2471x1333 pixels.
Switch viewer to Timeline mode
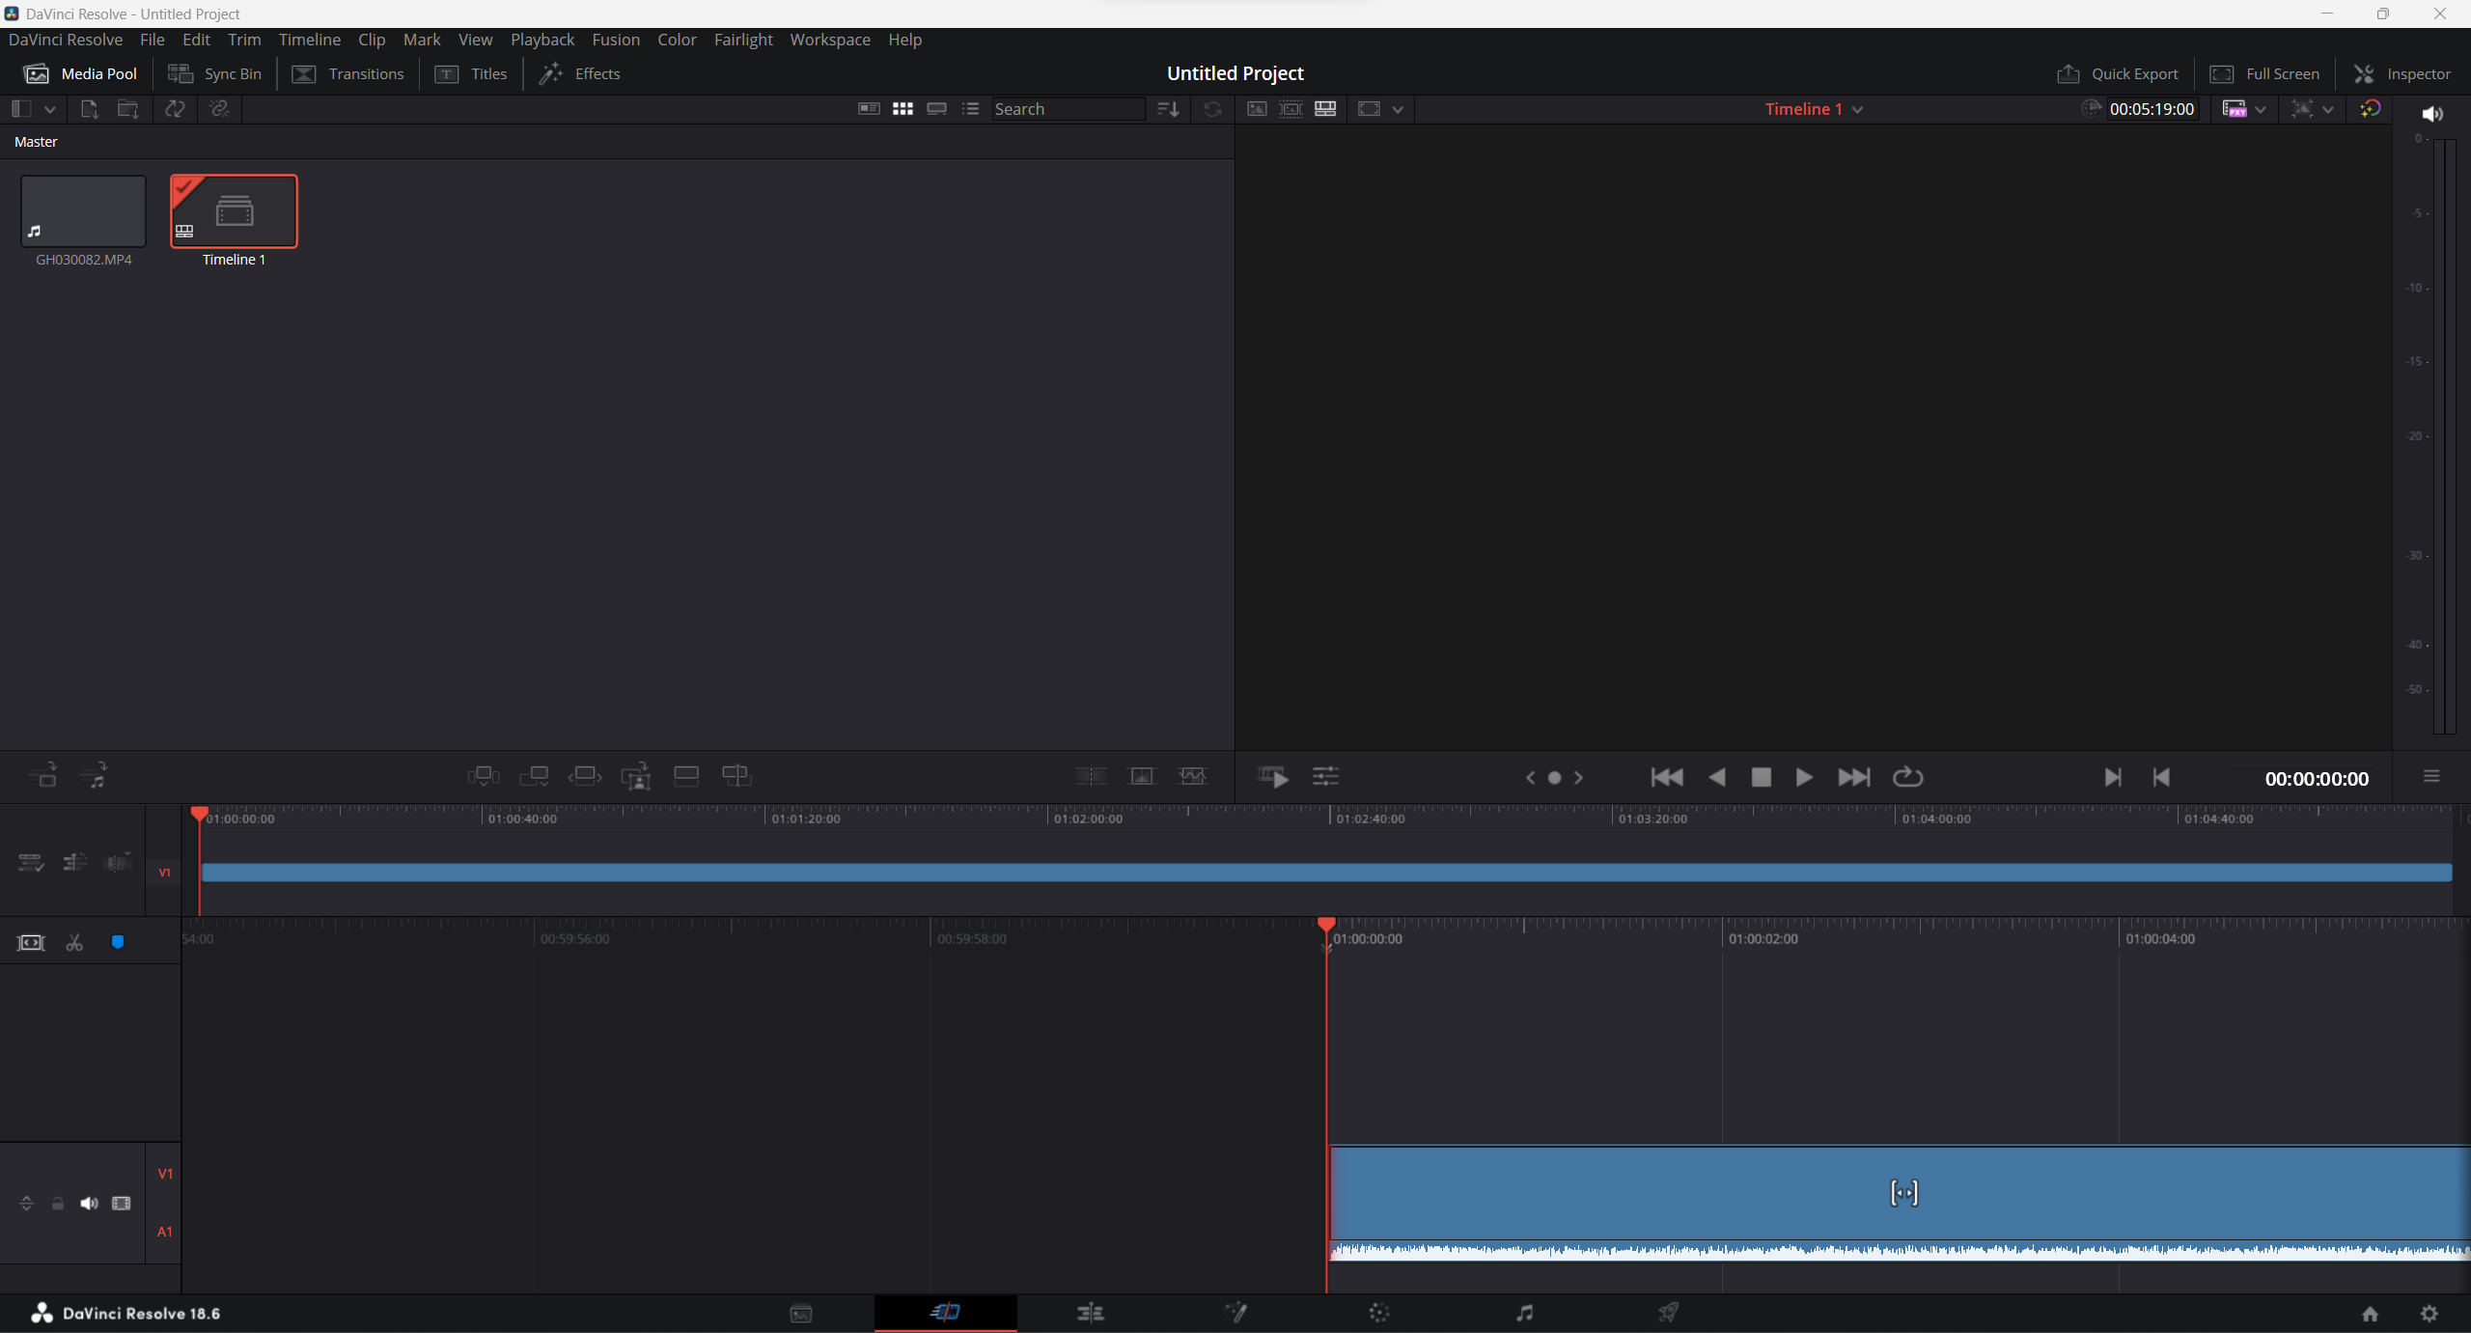(x=1325, y=109)
